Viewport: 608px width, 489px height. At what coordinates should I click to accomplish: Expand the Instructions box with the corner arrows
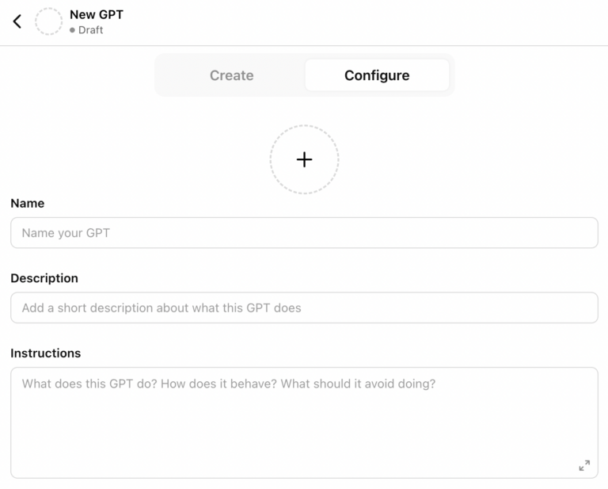(x=584, y=465)
